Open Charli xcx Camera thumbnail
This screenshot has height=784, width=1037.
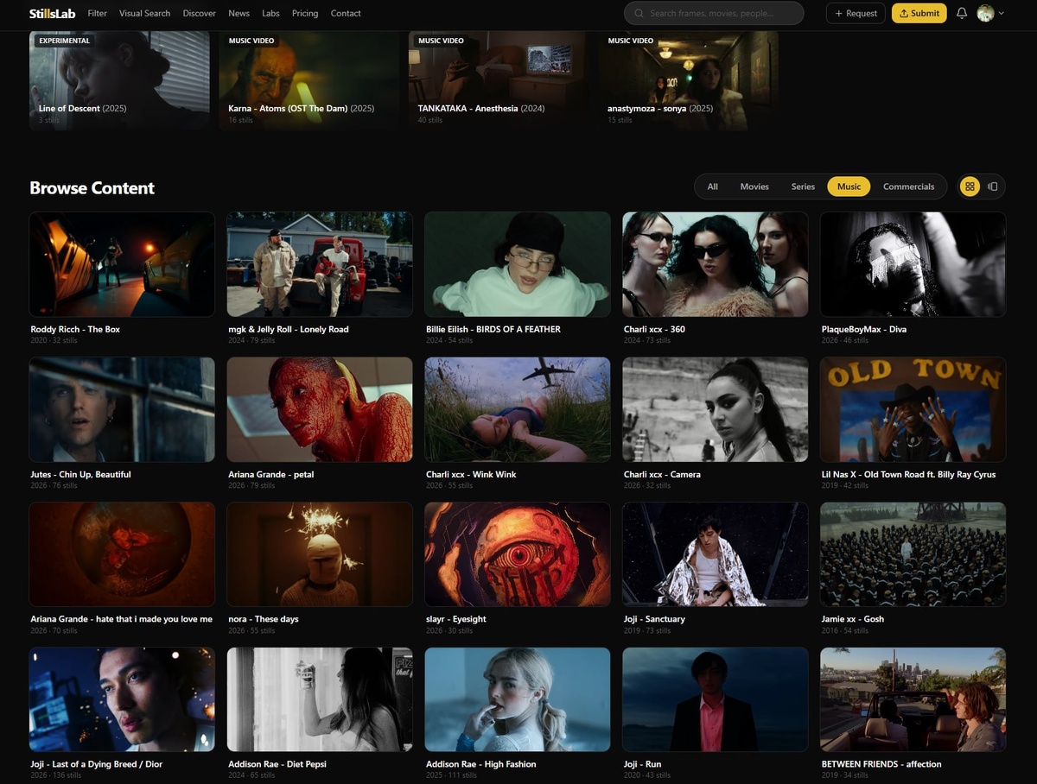click(716, 409)
